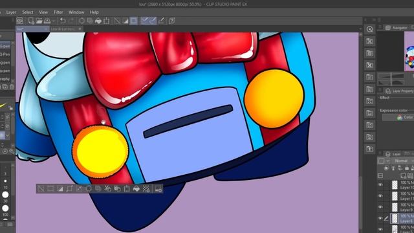Click the Save icon in toolbar
The width and height of the screenshot is (414, 233).
[x=47, y=21]
